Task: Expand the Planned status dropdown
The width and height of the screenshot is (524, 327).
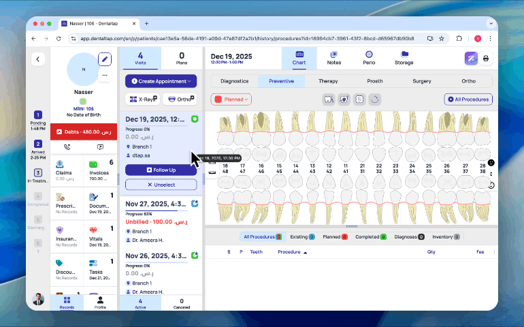Action: pyautogui.click(x=231, y=99)
